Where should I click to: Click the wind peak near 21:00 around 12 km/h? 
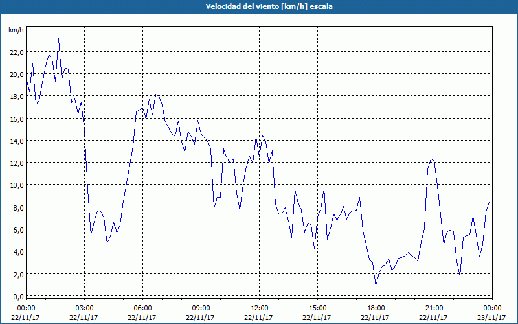pos(432,159)
